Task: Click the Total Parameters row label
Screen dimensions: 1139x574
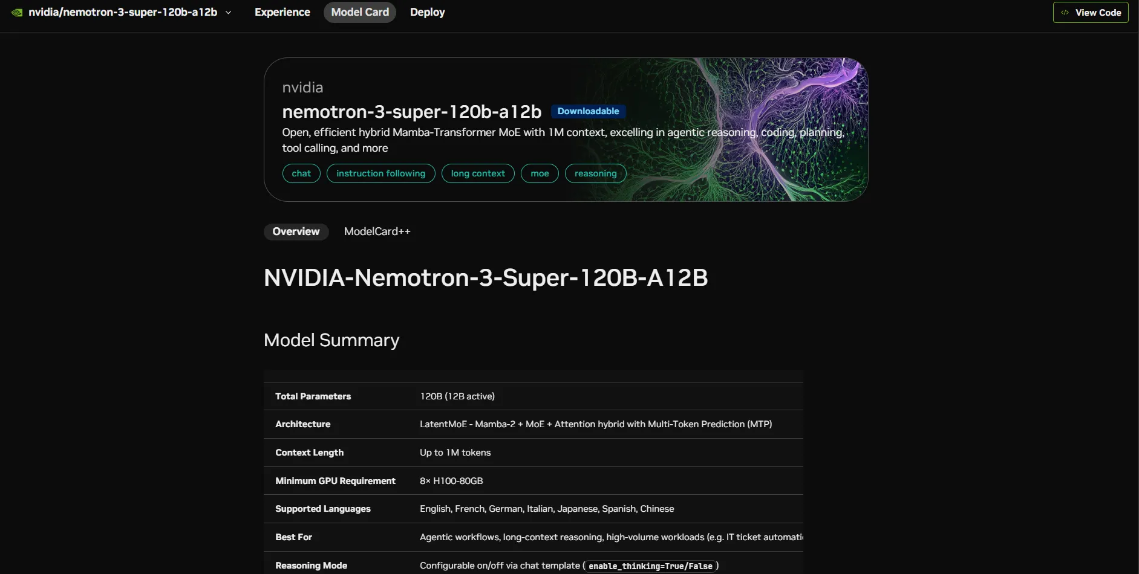Action: coord(313,396)
